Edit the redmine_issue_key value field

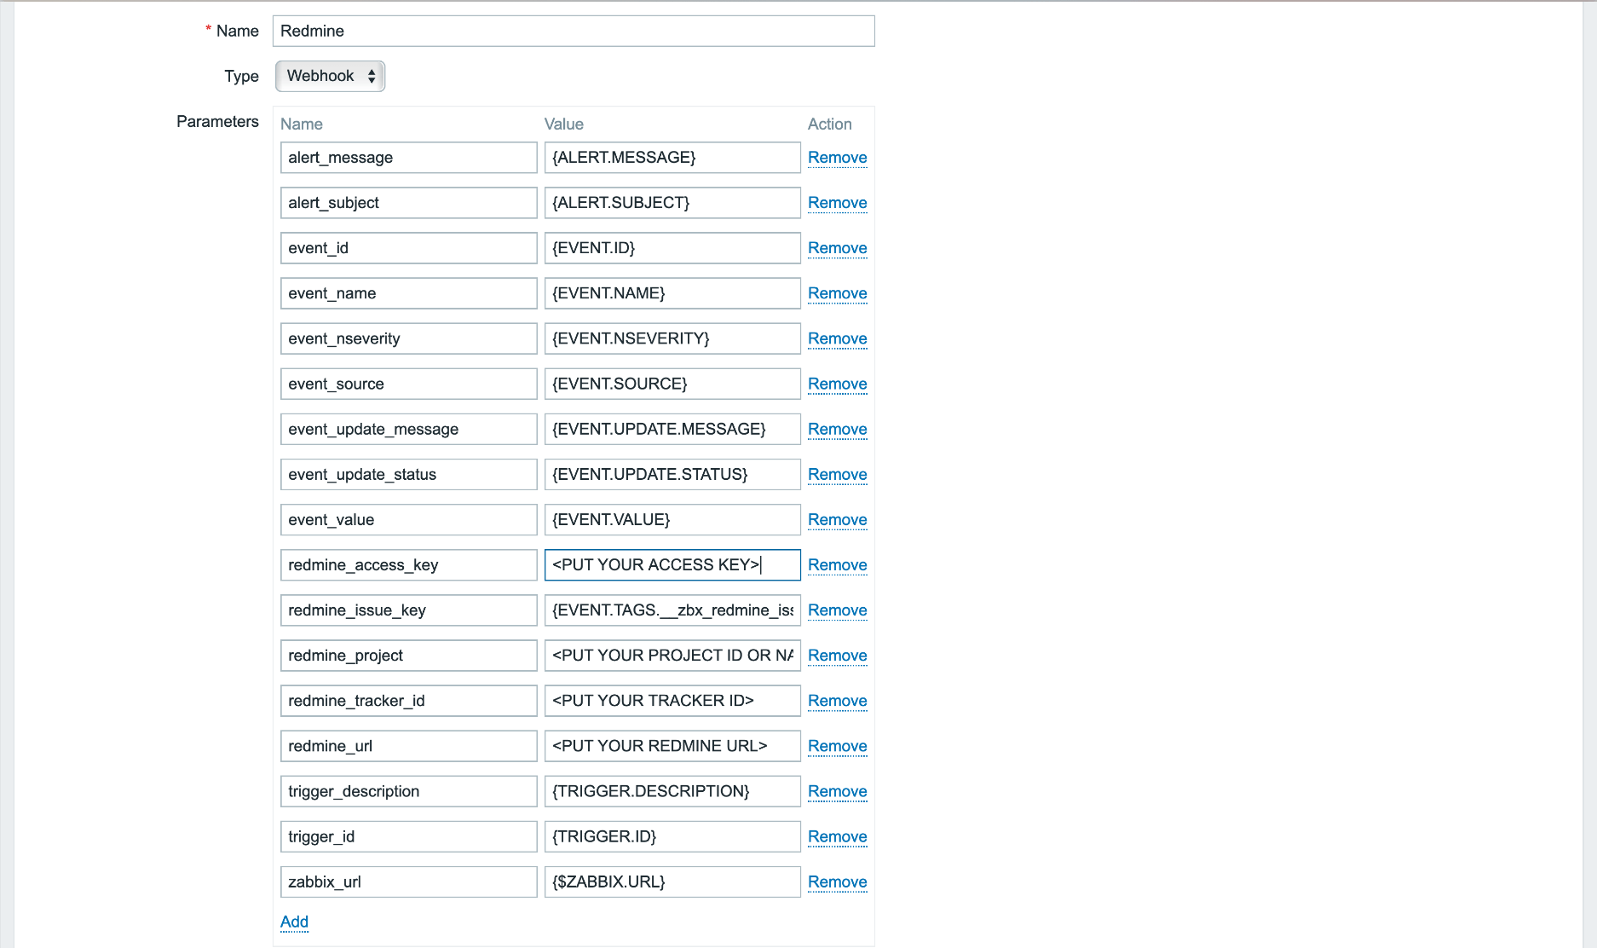tap(672, 610)
